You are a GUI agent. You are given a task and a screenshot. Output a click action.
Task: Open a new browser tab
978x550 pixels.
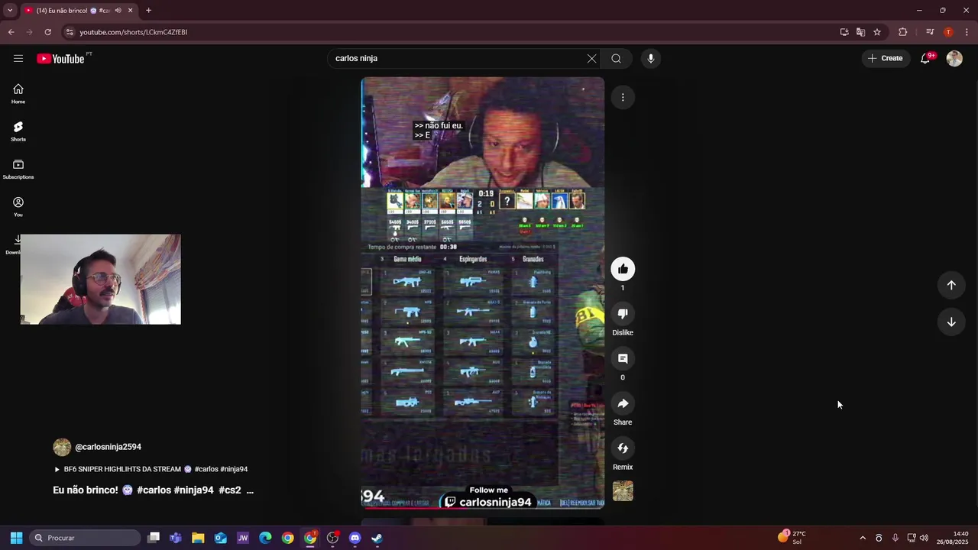click(148, 11)
